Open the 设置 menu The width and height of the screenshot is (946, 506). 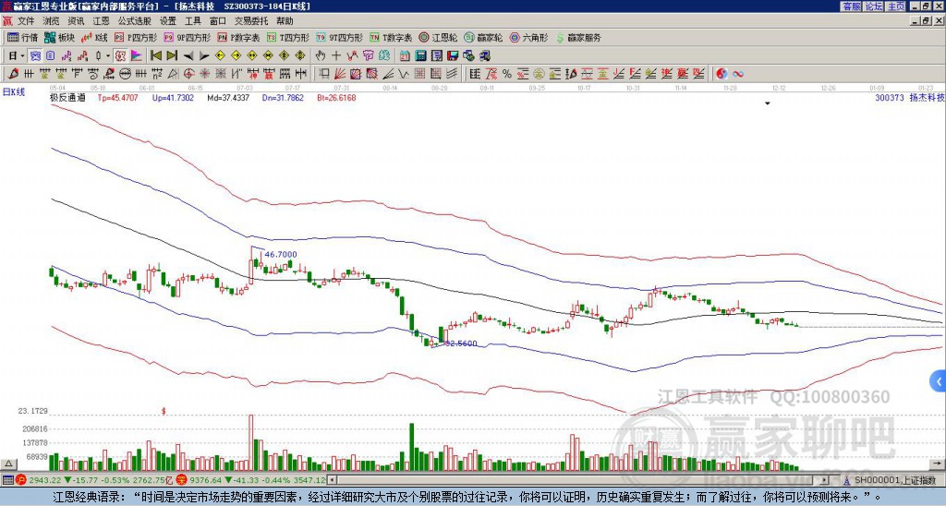click(168, 21)
